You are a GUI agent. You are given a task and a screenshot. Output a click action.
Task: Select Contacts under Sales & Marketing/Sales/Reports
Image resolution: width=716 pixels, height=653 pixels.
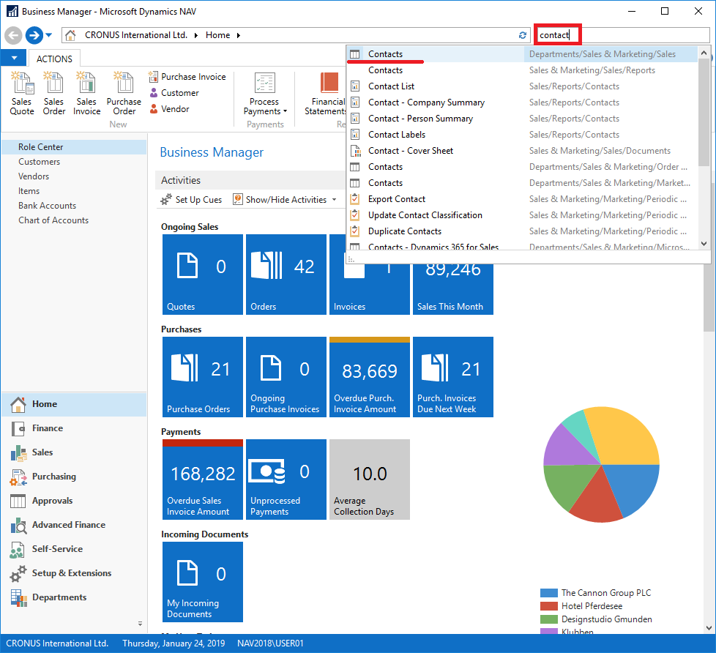point(522,70)
